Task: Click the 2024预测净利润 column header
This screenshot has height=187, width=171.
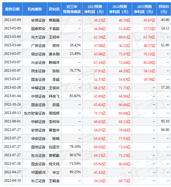Action: click(120, 9)
